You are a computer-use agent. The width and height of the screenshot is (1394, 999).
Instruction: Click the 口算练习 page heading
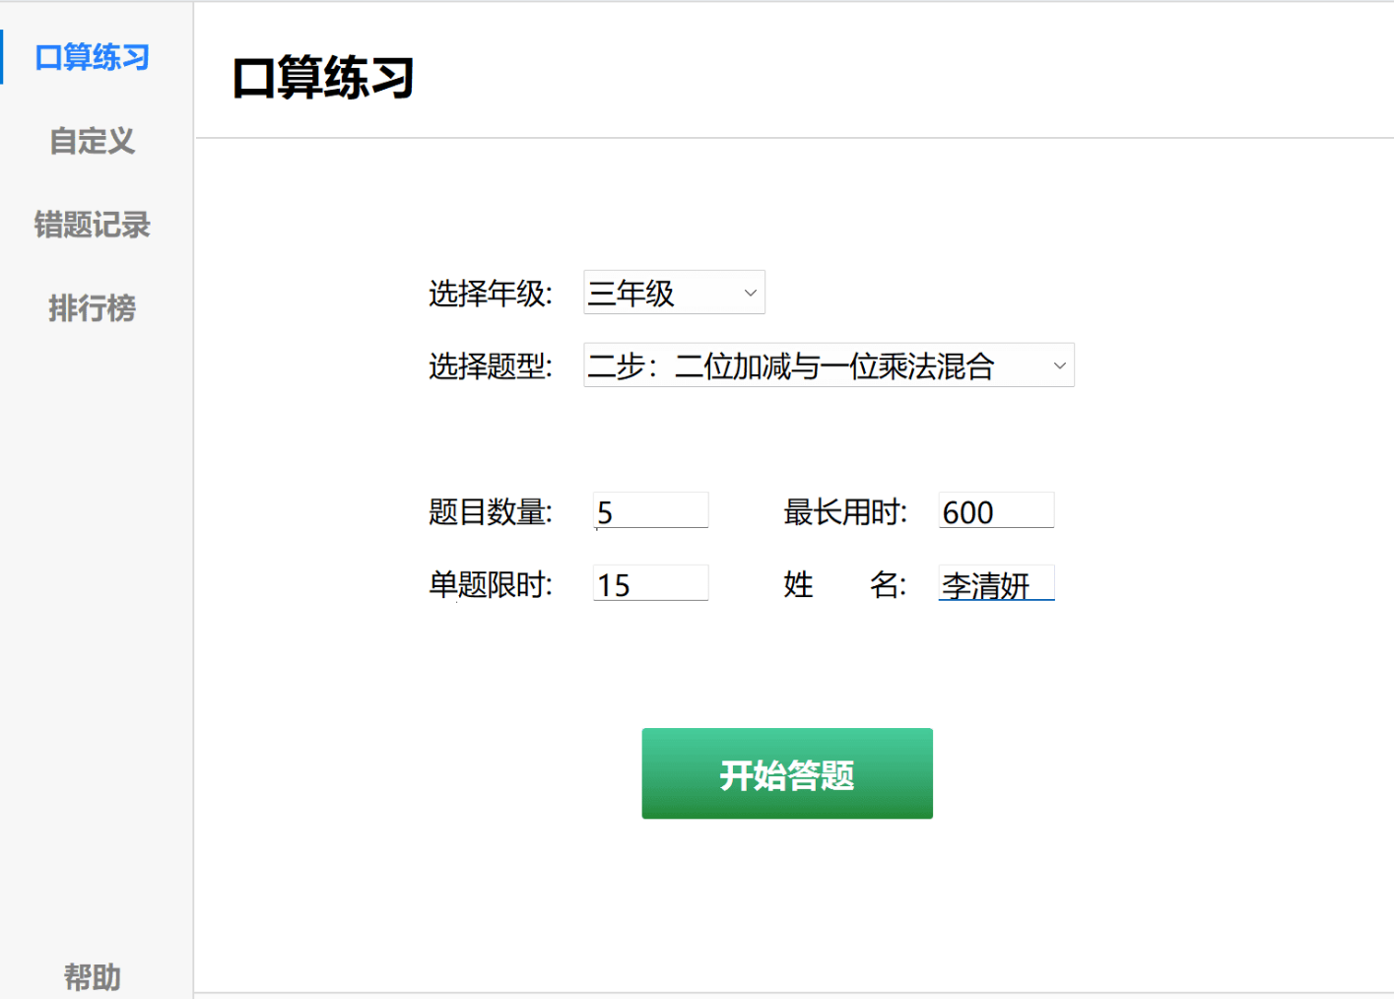(x=322, y=78)
